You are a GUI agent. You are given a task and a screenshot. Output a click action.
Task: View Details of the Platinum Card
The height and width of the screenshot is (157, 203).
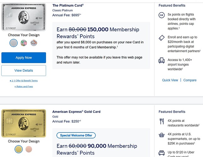click(24, 70)
